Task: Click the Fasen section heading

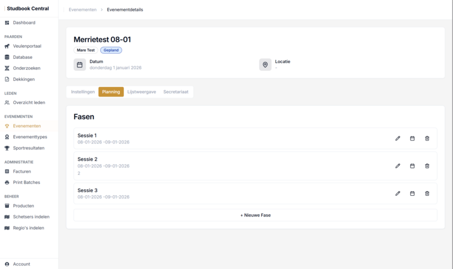Action: tap(84, 117)
